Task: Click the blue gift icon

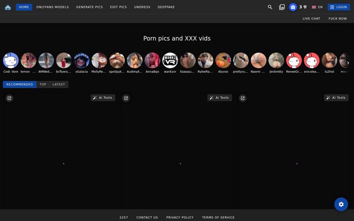Action: tap(293, 7)
